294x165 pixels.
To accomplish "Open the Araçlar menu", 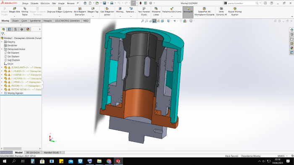I will pyautogui.click(x=61, y=3).
